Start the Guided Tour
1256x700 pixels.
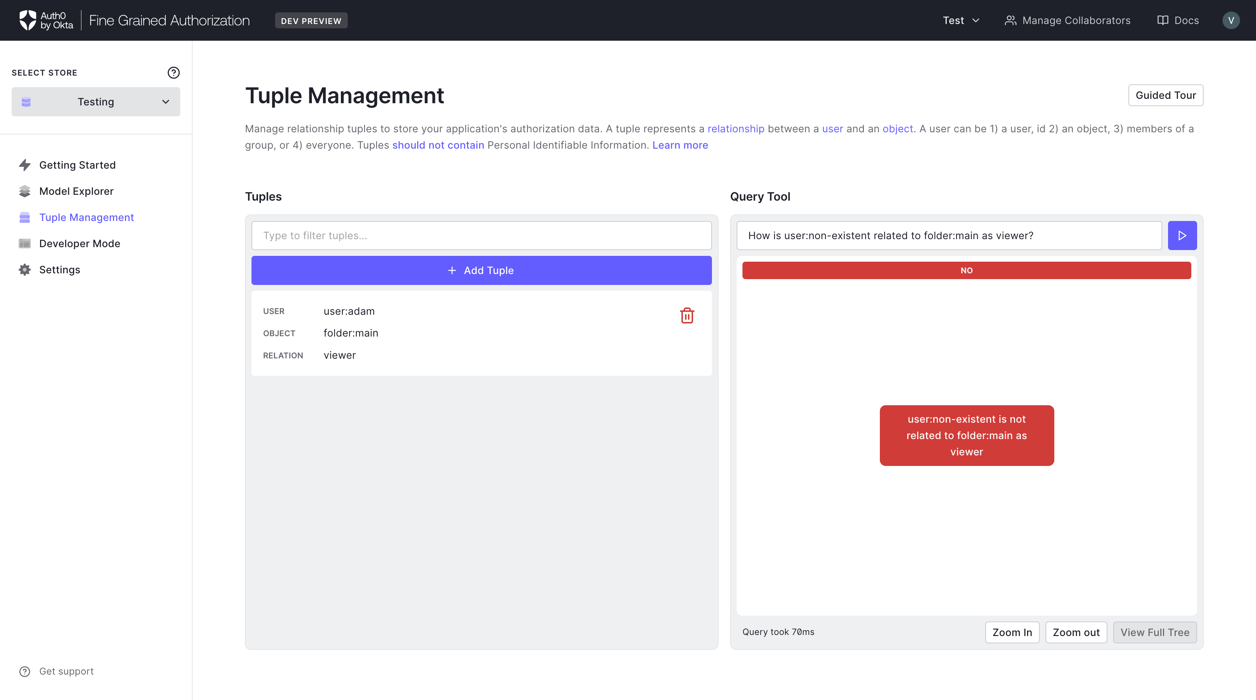[x=1165, y=95]
